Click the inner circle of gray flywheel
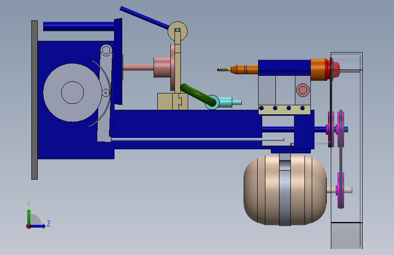 (72, 93)
